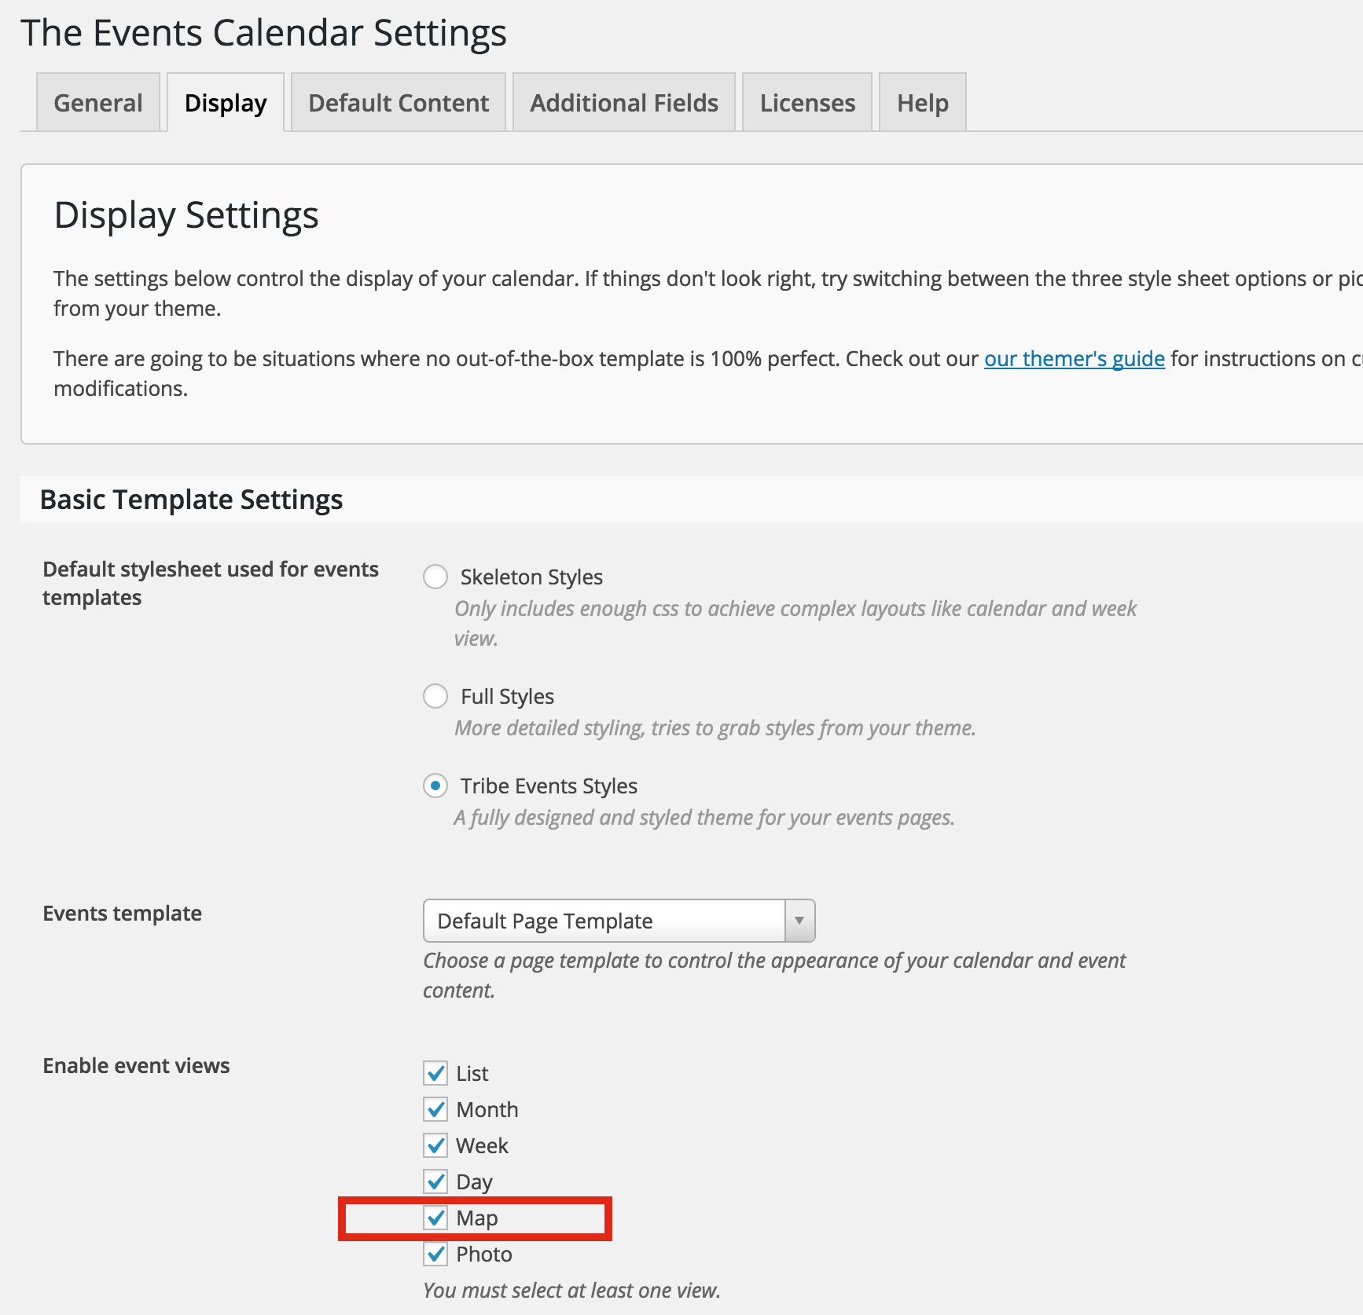
Task: Toggle the Photo view checkbox
Action: click(x=435, y=1254)
